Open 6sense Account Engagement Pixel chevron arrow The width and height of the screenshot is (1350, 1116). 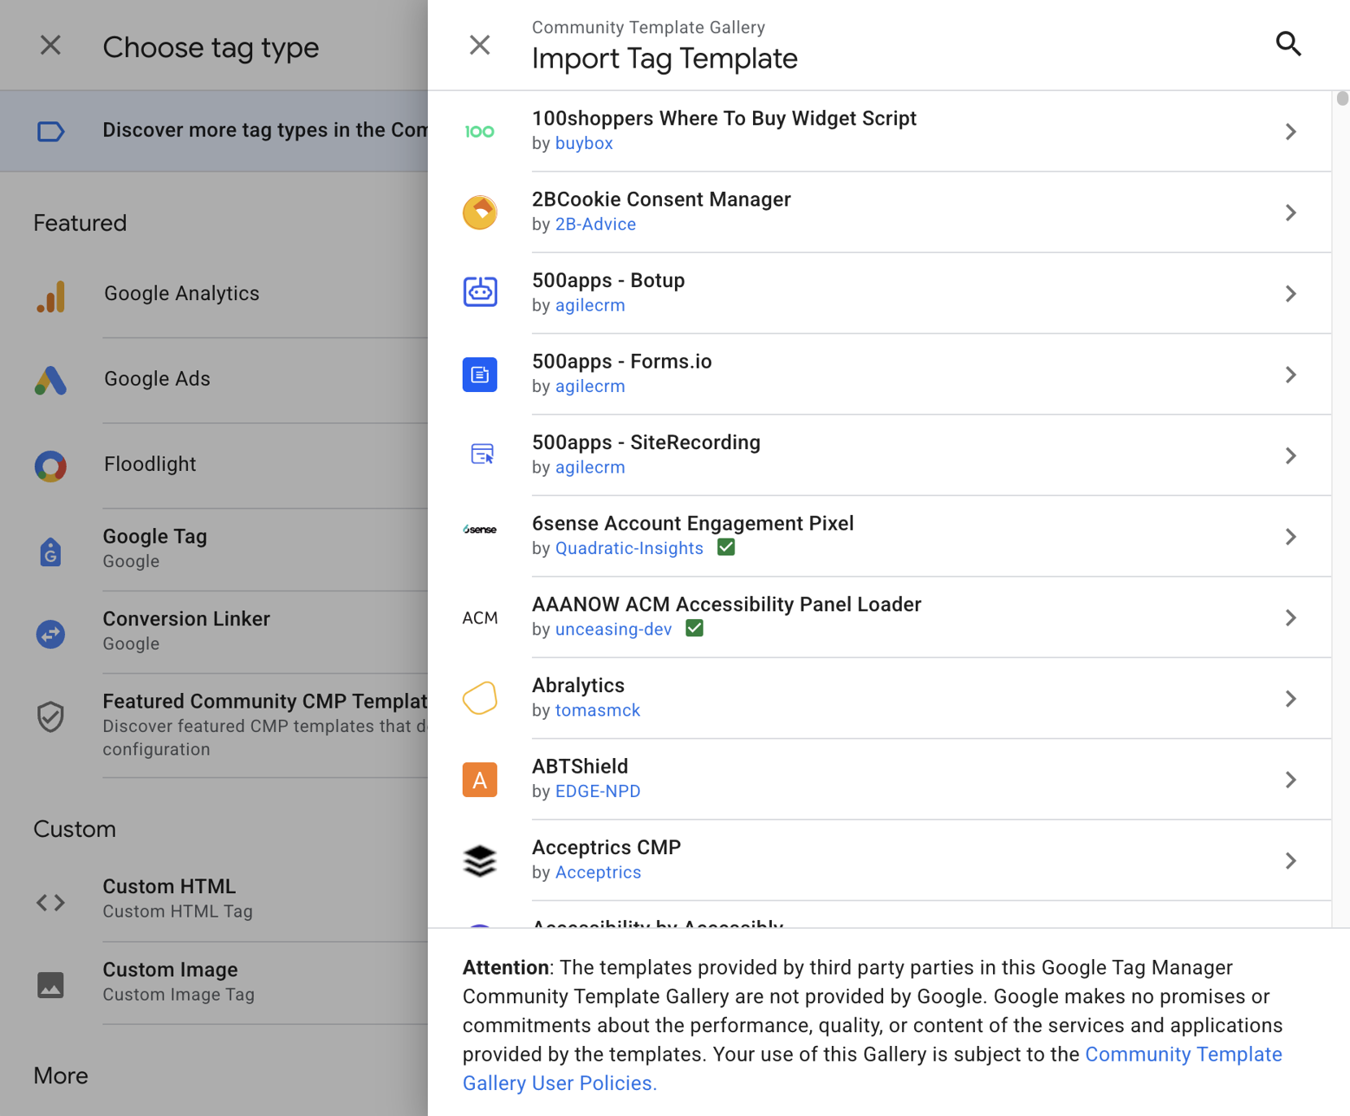click(1290, 537)
